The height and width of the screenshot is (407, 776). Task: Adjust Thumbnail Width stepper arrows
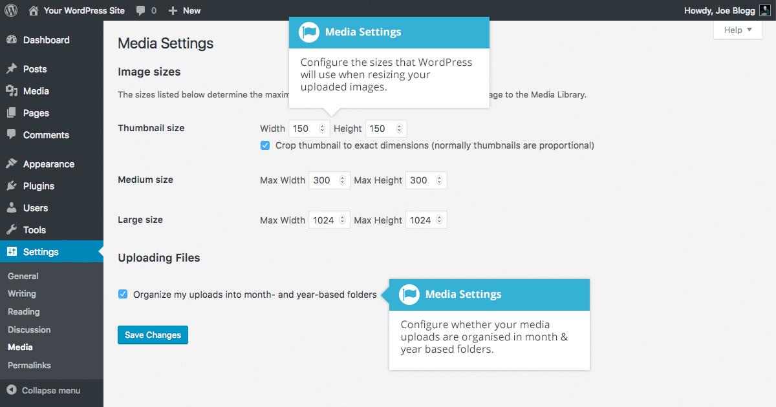tap(323, 129)
